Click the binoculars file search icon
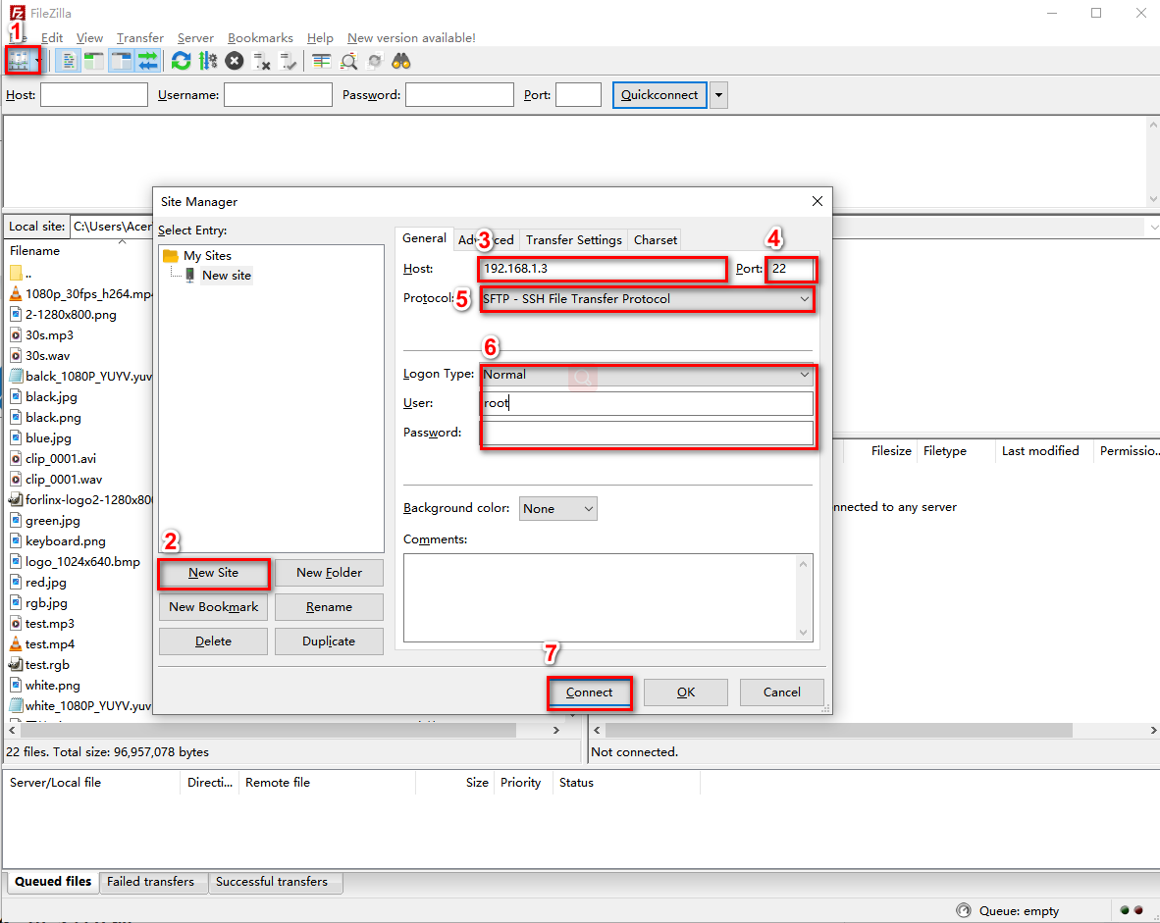 click(x=401, y=61)
